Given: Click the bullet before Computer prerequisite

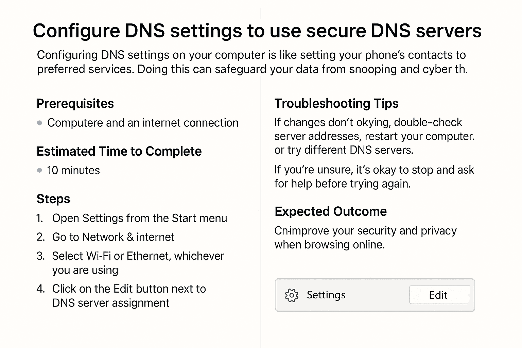Looking at the screenshot, I should 40,123.
